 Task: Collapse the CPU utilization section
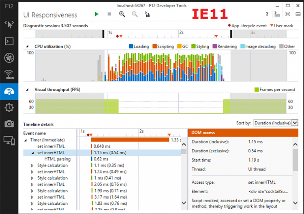point(27,46)
